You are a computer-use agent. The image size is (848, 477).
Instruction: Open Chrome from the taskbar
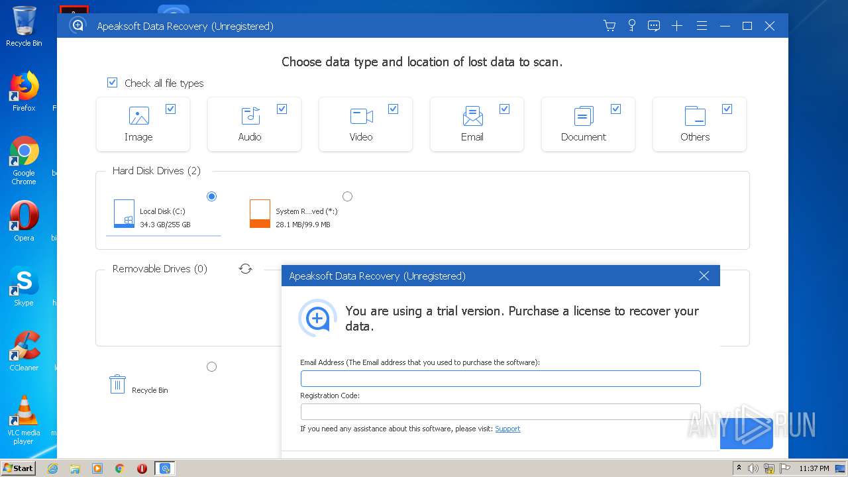point(120,468)
